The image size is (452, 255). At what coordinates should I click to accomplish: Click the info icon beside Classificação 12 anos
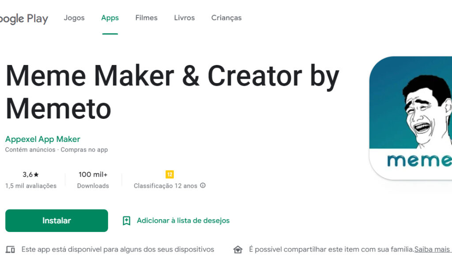click(x=203, y=186)
